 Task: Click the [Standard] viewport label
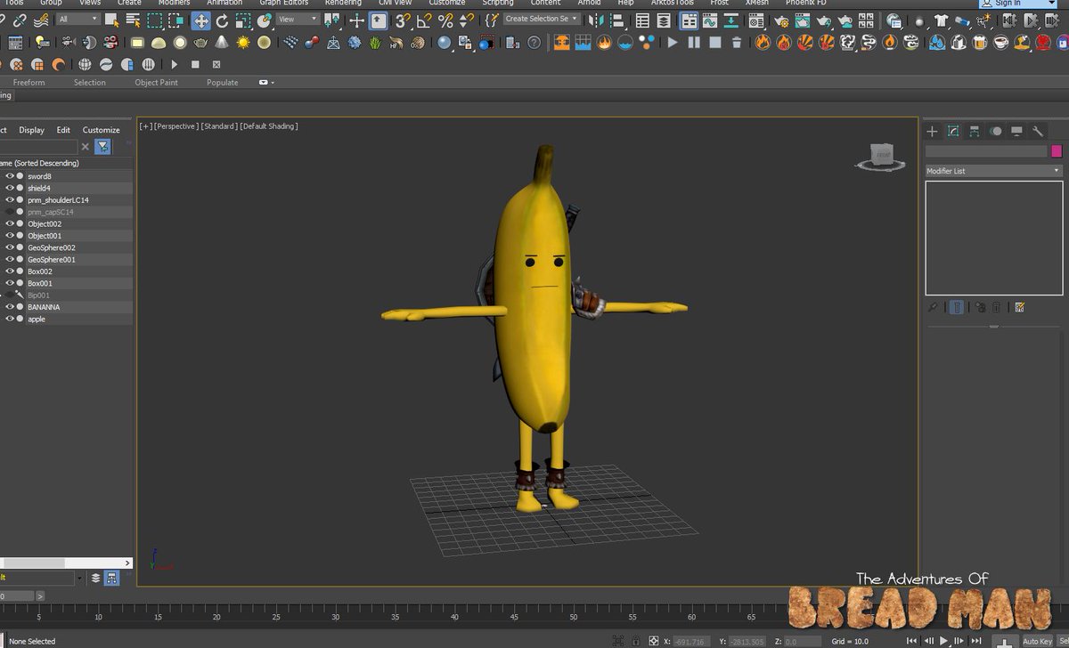coord(217,126)
